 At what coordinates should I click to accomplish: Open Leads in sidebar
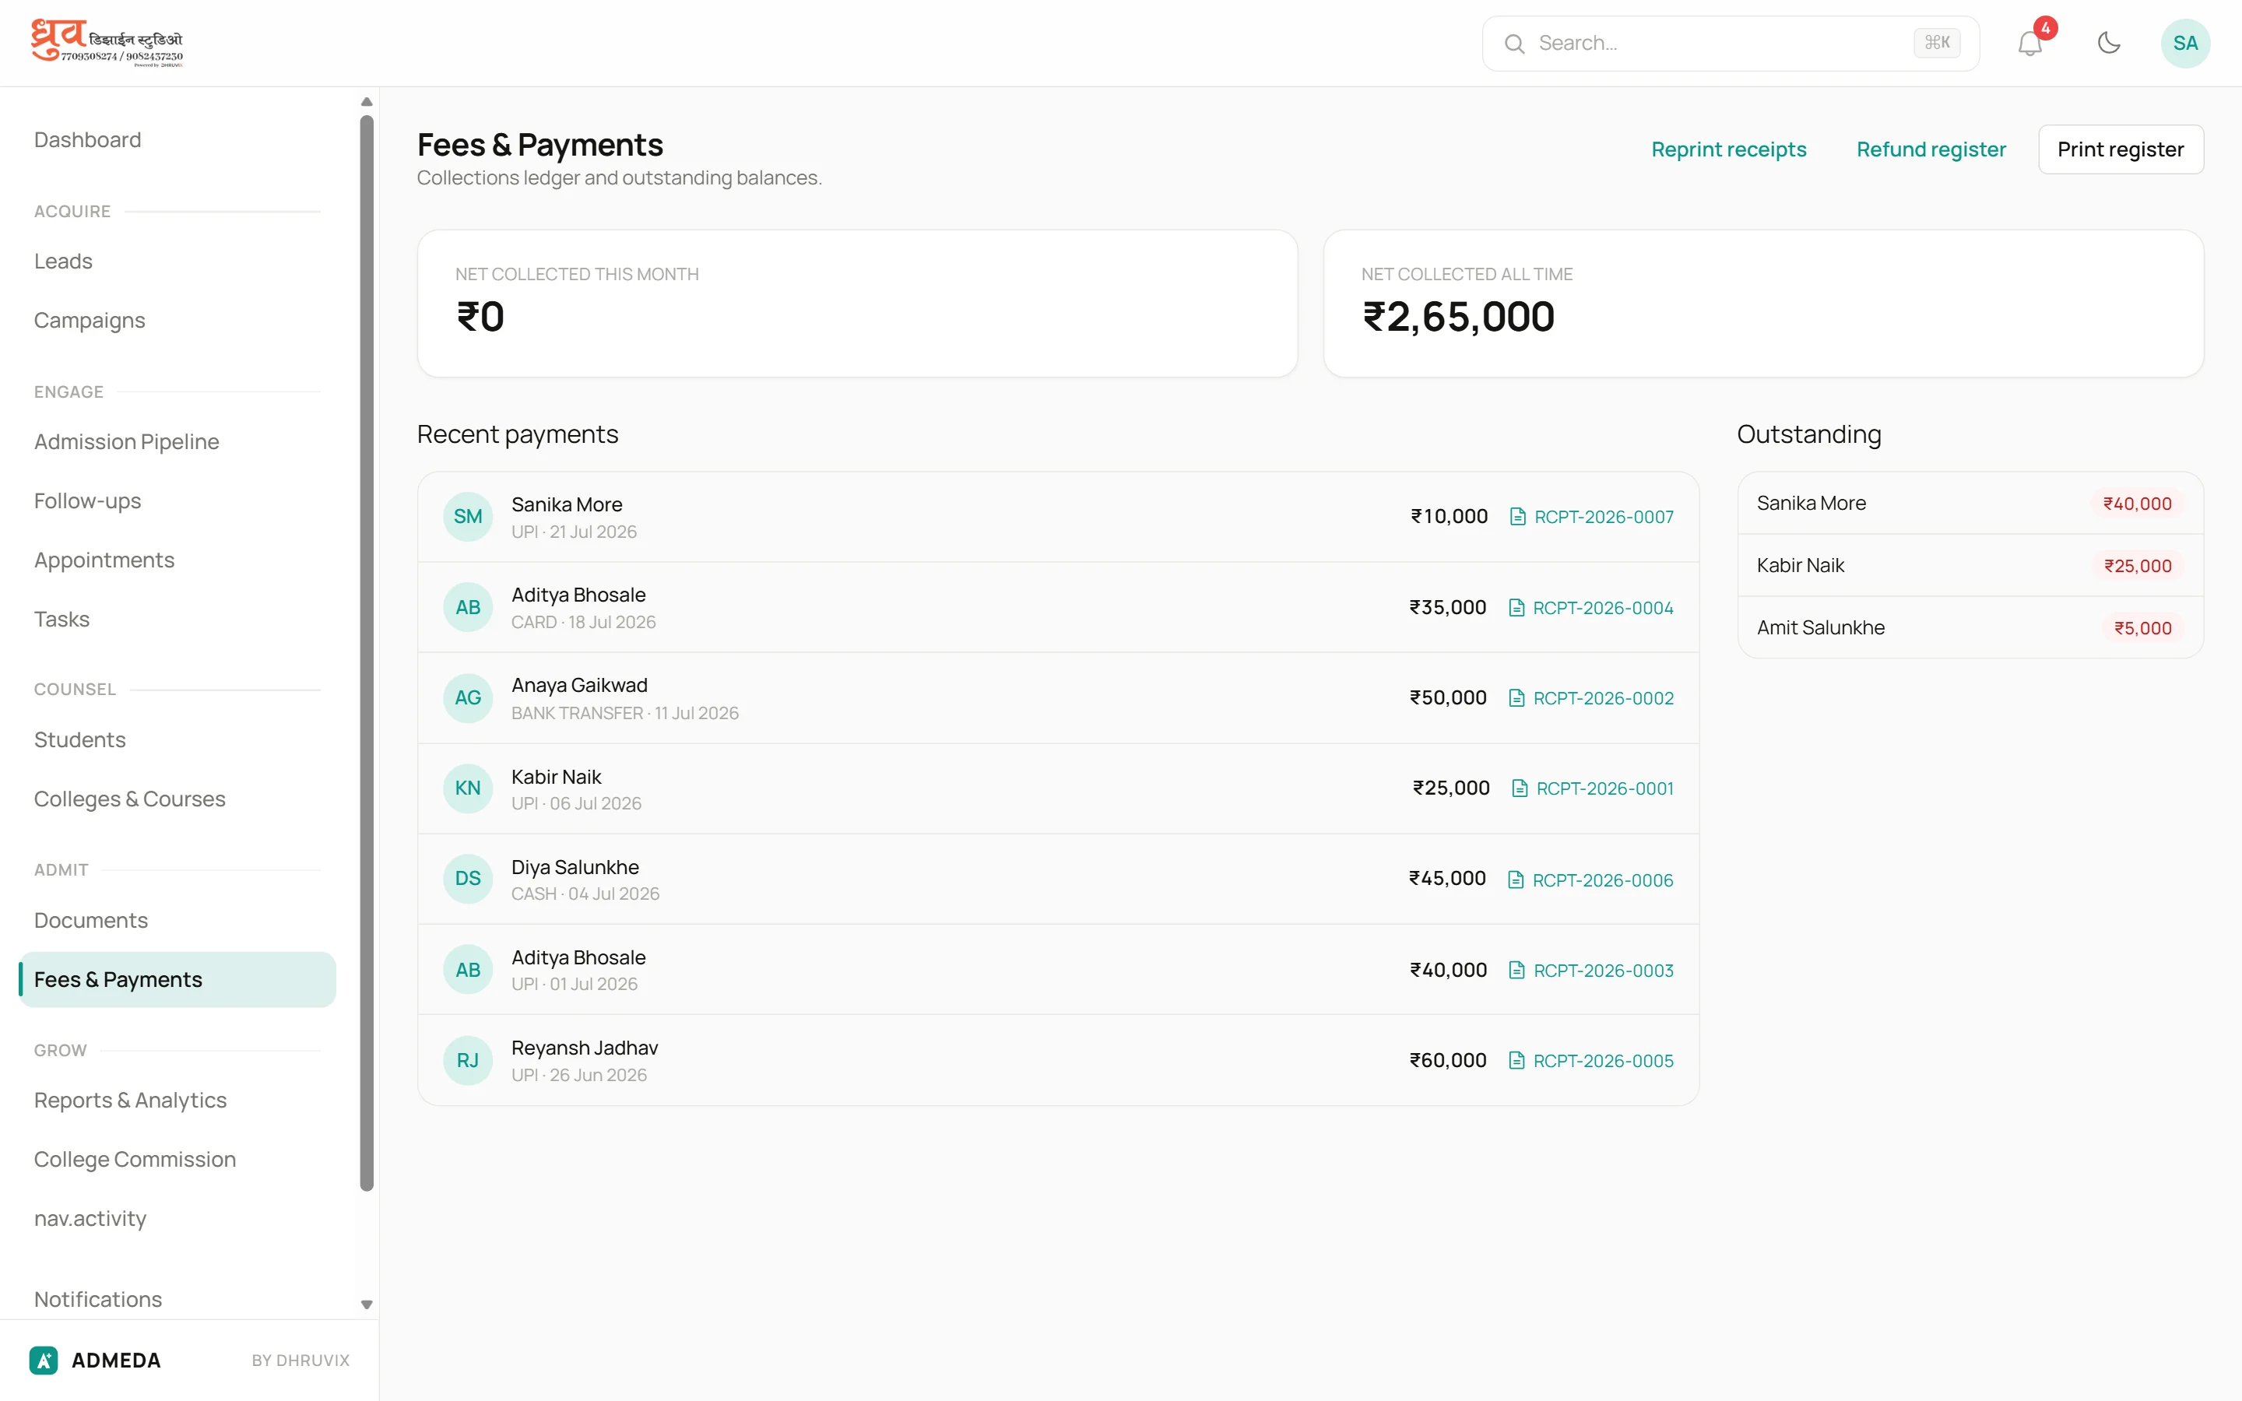click(x=63, y=262)
